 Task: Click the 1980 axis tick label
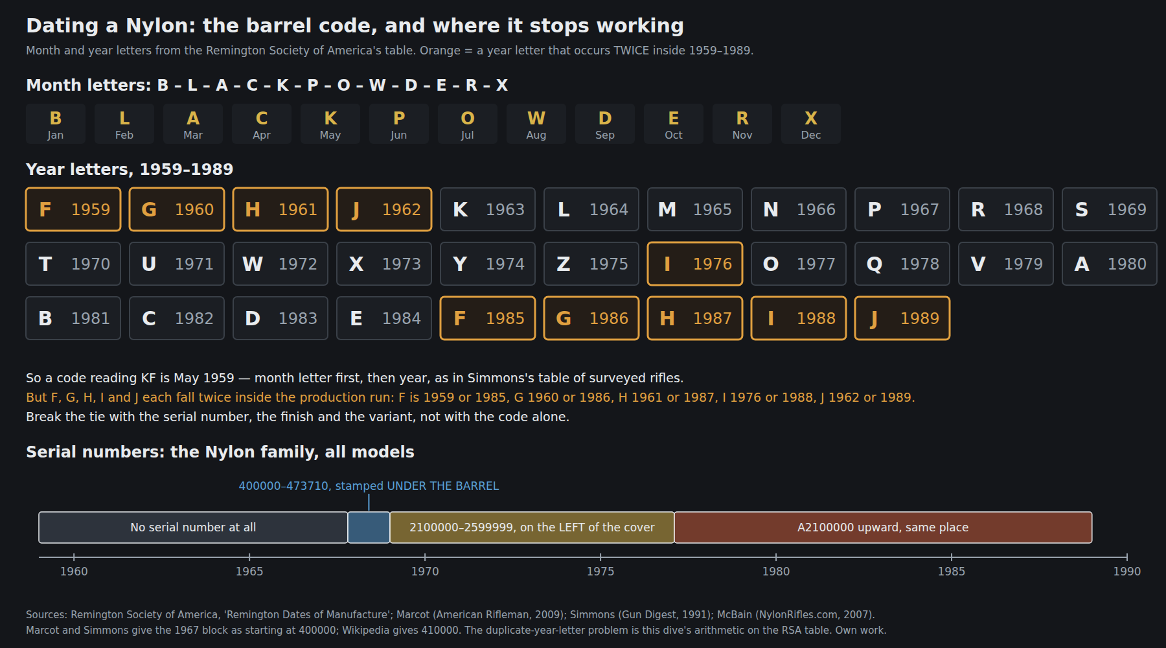coord(776,572)
